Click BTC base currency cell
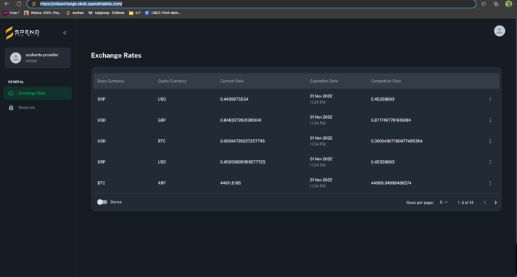Image resolution: width=517 pixels, height=277 pixels. click(101, 183)
